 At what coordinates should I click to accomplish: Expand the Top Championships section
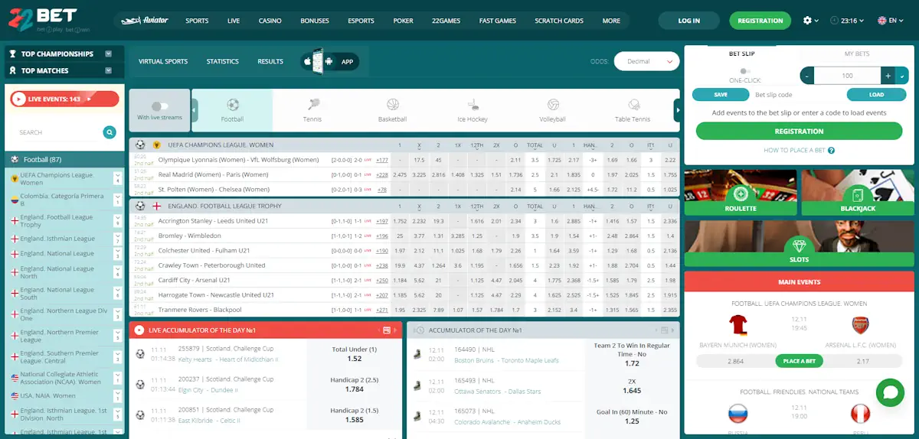[109, 54]
